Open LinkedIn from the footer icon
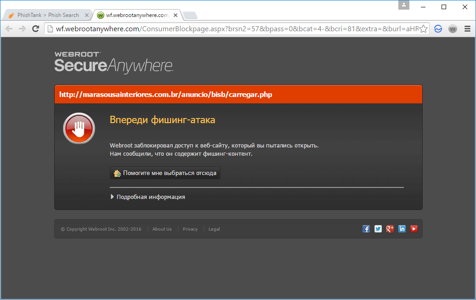The image size is (476, 300). point(402,228)
